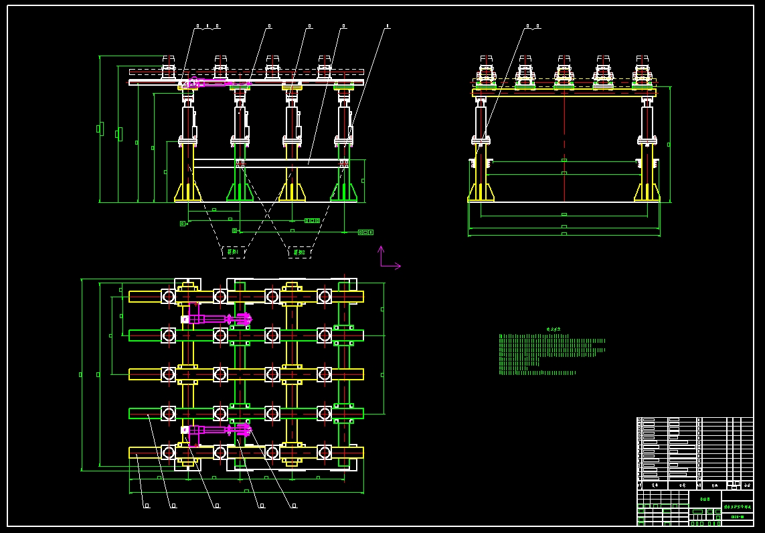
Task: Select the left dashed frame label box
Action: click(x=234, y=252)
